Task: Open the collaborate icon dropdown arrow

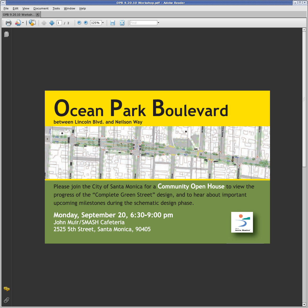Action: 23,23
